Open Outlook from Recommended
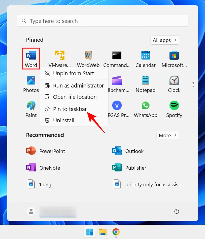 pyautogui.click(x=128, y=151)
